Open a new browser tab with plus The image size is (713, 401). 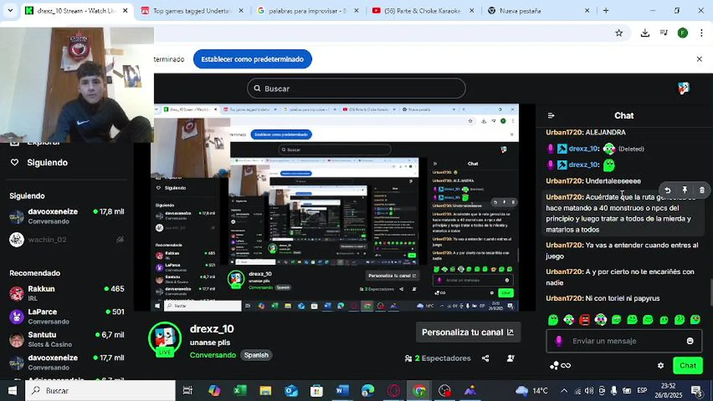pyautogui.click(x=606, y=11)
